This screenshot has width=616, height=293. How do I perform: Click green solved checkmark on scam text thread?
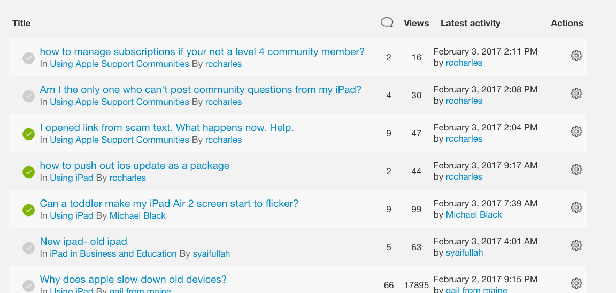(28, 134)
